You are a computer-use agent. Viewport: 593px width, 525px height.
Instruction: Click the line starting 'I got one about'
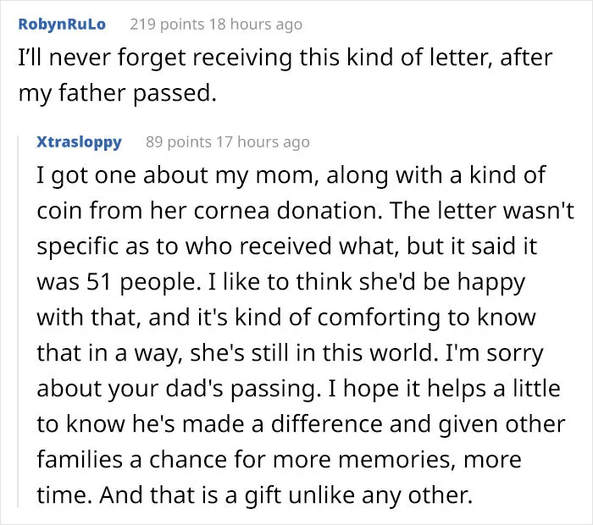(x=291, y=176)
